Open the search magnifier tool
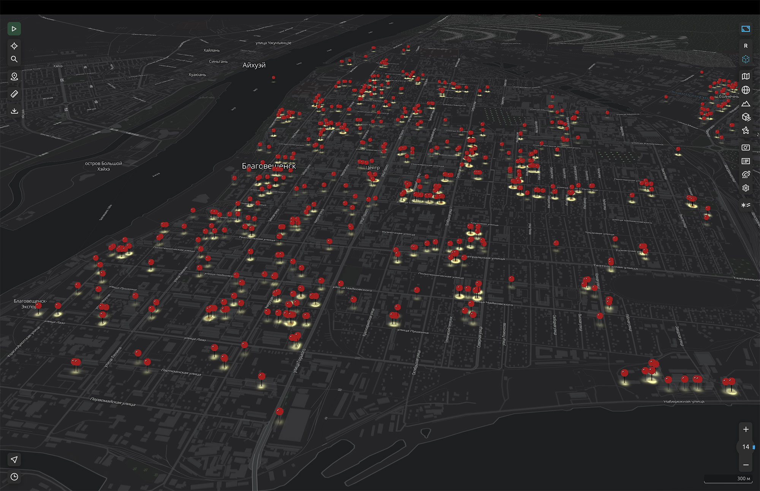The image size is (760, 491). (x=14, y=59)
